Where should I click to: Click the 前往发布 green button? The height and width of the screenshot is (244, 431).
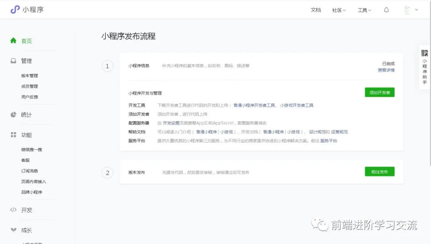click(x=380, y=172)
